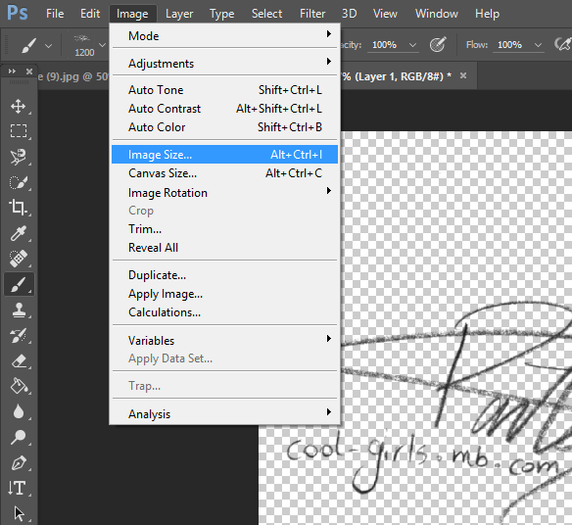The image size is (572, 525).
Task: Click the Flow 100% value field
Action: [x=510, y=45]
